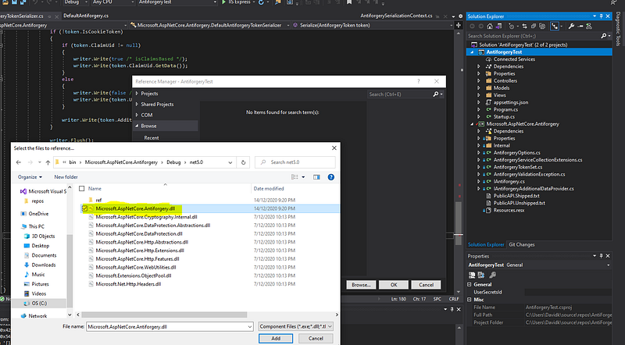Click Show All Files icon in Solution Explorer
Screen dimensions: 625x345
tap(542, 27)
